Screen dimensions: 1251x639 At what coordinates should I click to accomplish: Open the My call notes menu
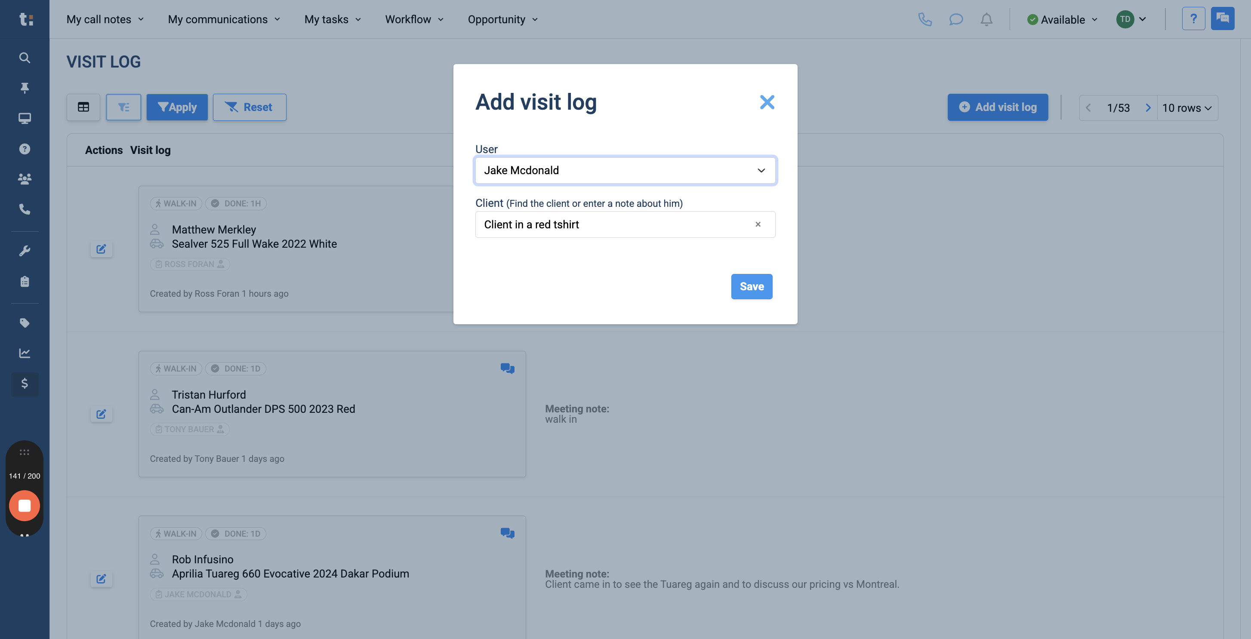tap(105, 19)
